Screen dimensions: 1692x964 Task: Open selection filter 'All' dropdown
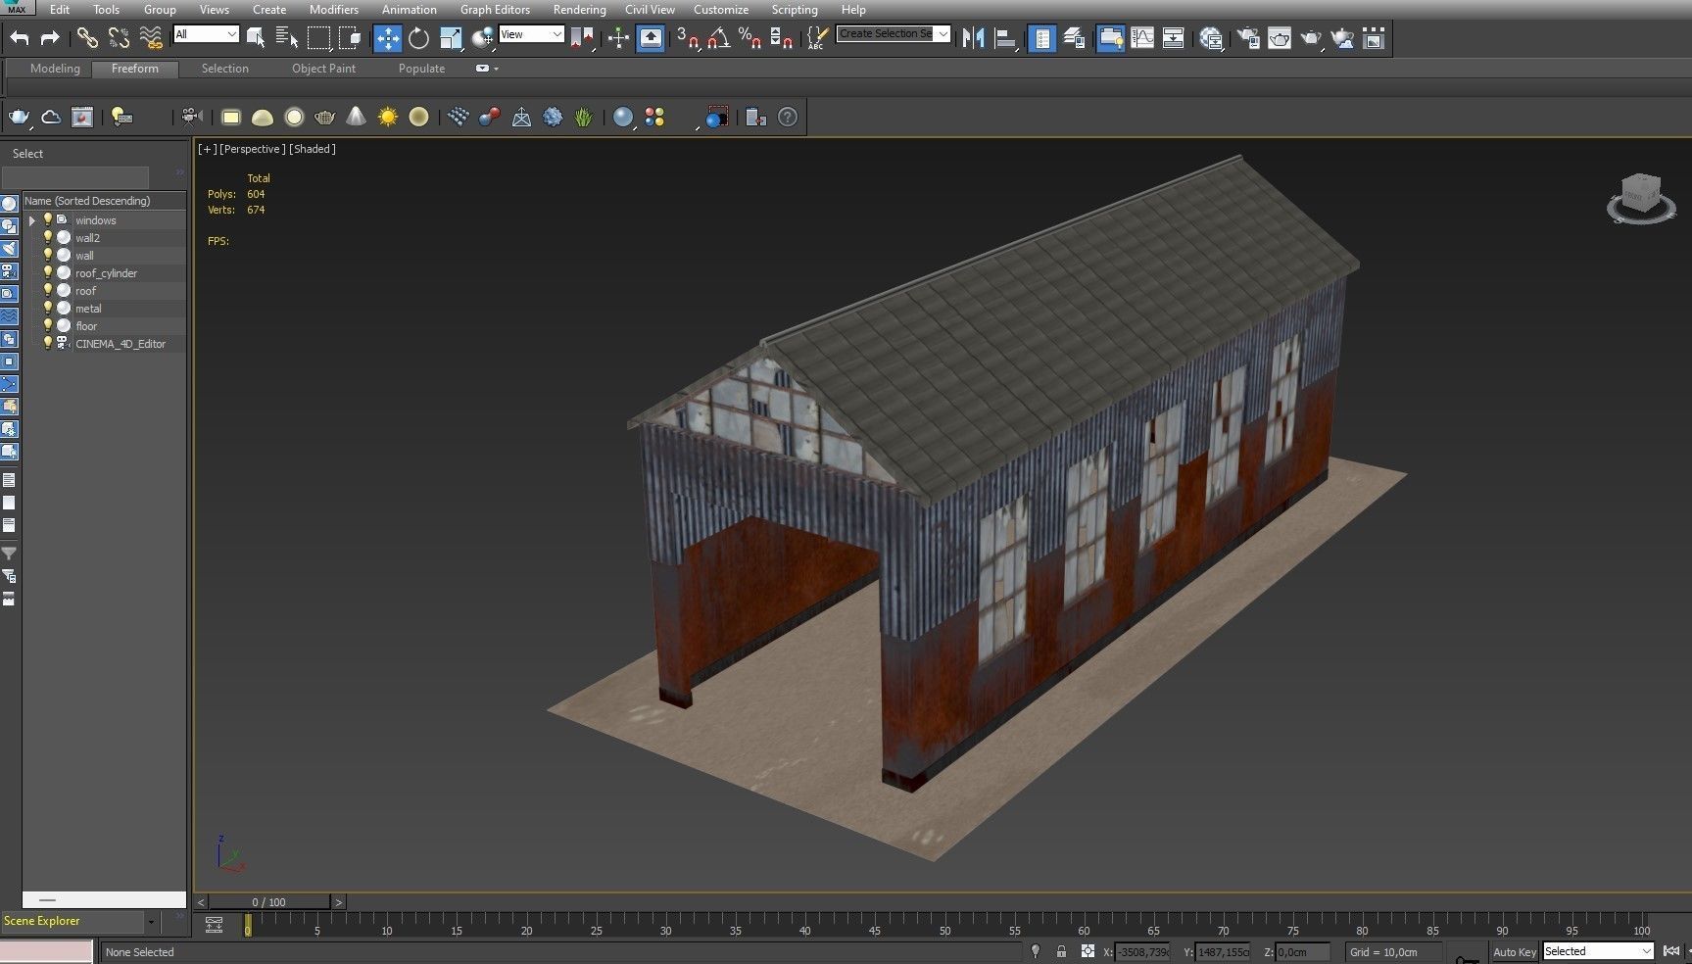pyautogui.click(x=206, y=34)
